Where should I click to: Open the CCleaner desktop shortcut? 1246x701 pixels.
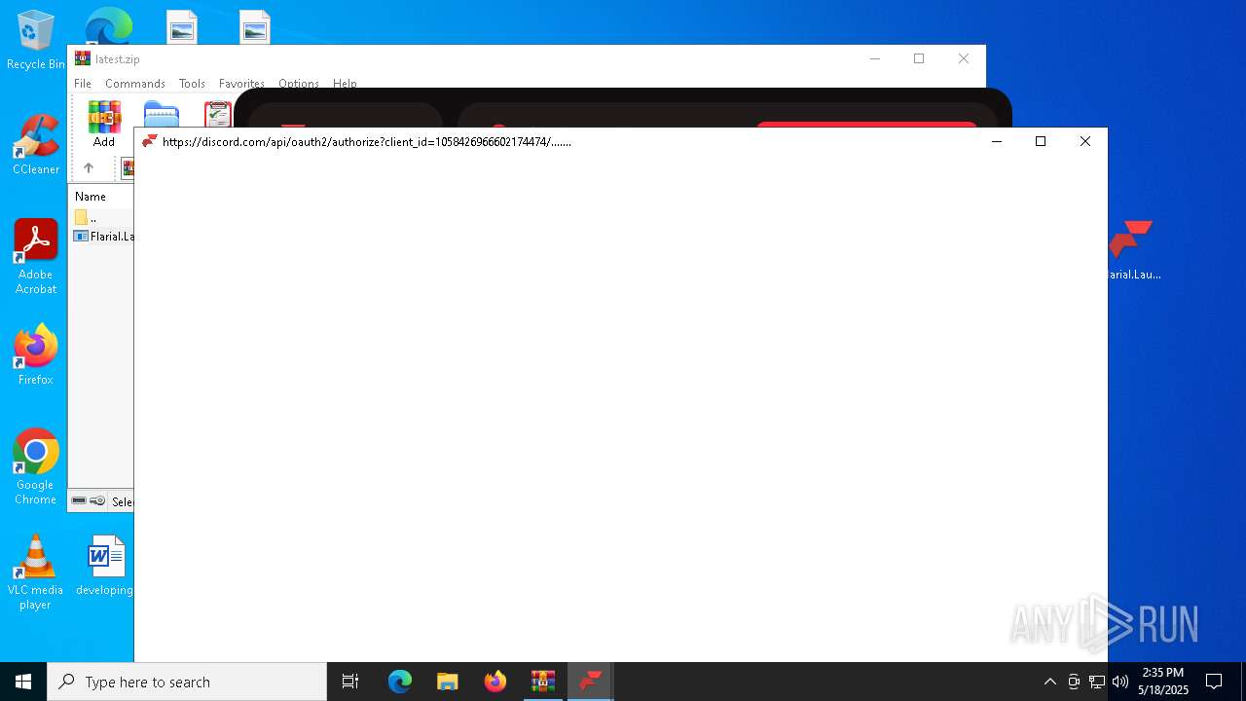click(x=36, y=144)
